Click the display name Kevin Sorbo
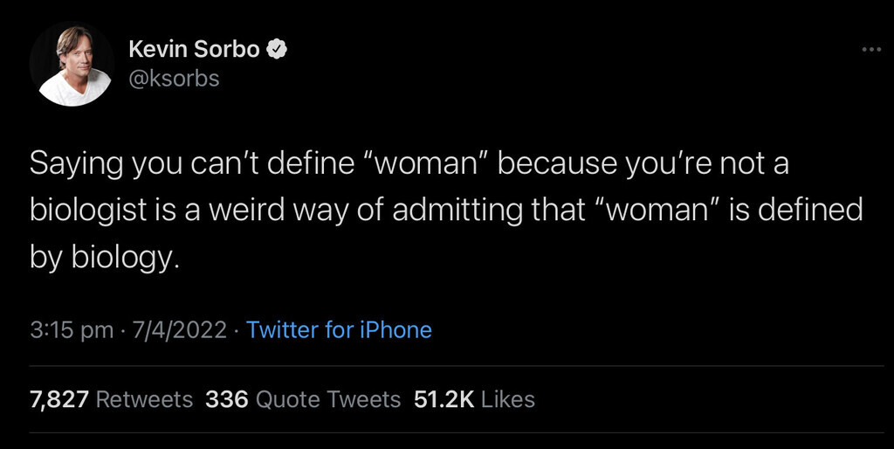894x449 pixels. point(194,50)
